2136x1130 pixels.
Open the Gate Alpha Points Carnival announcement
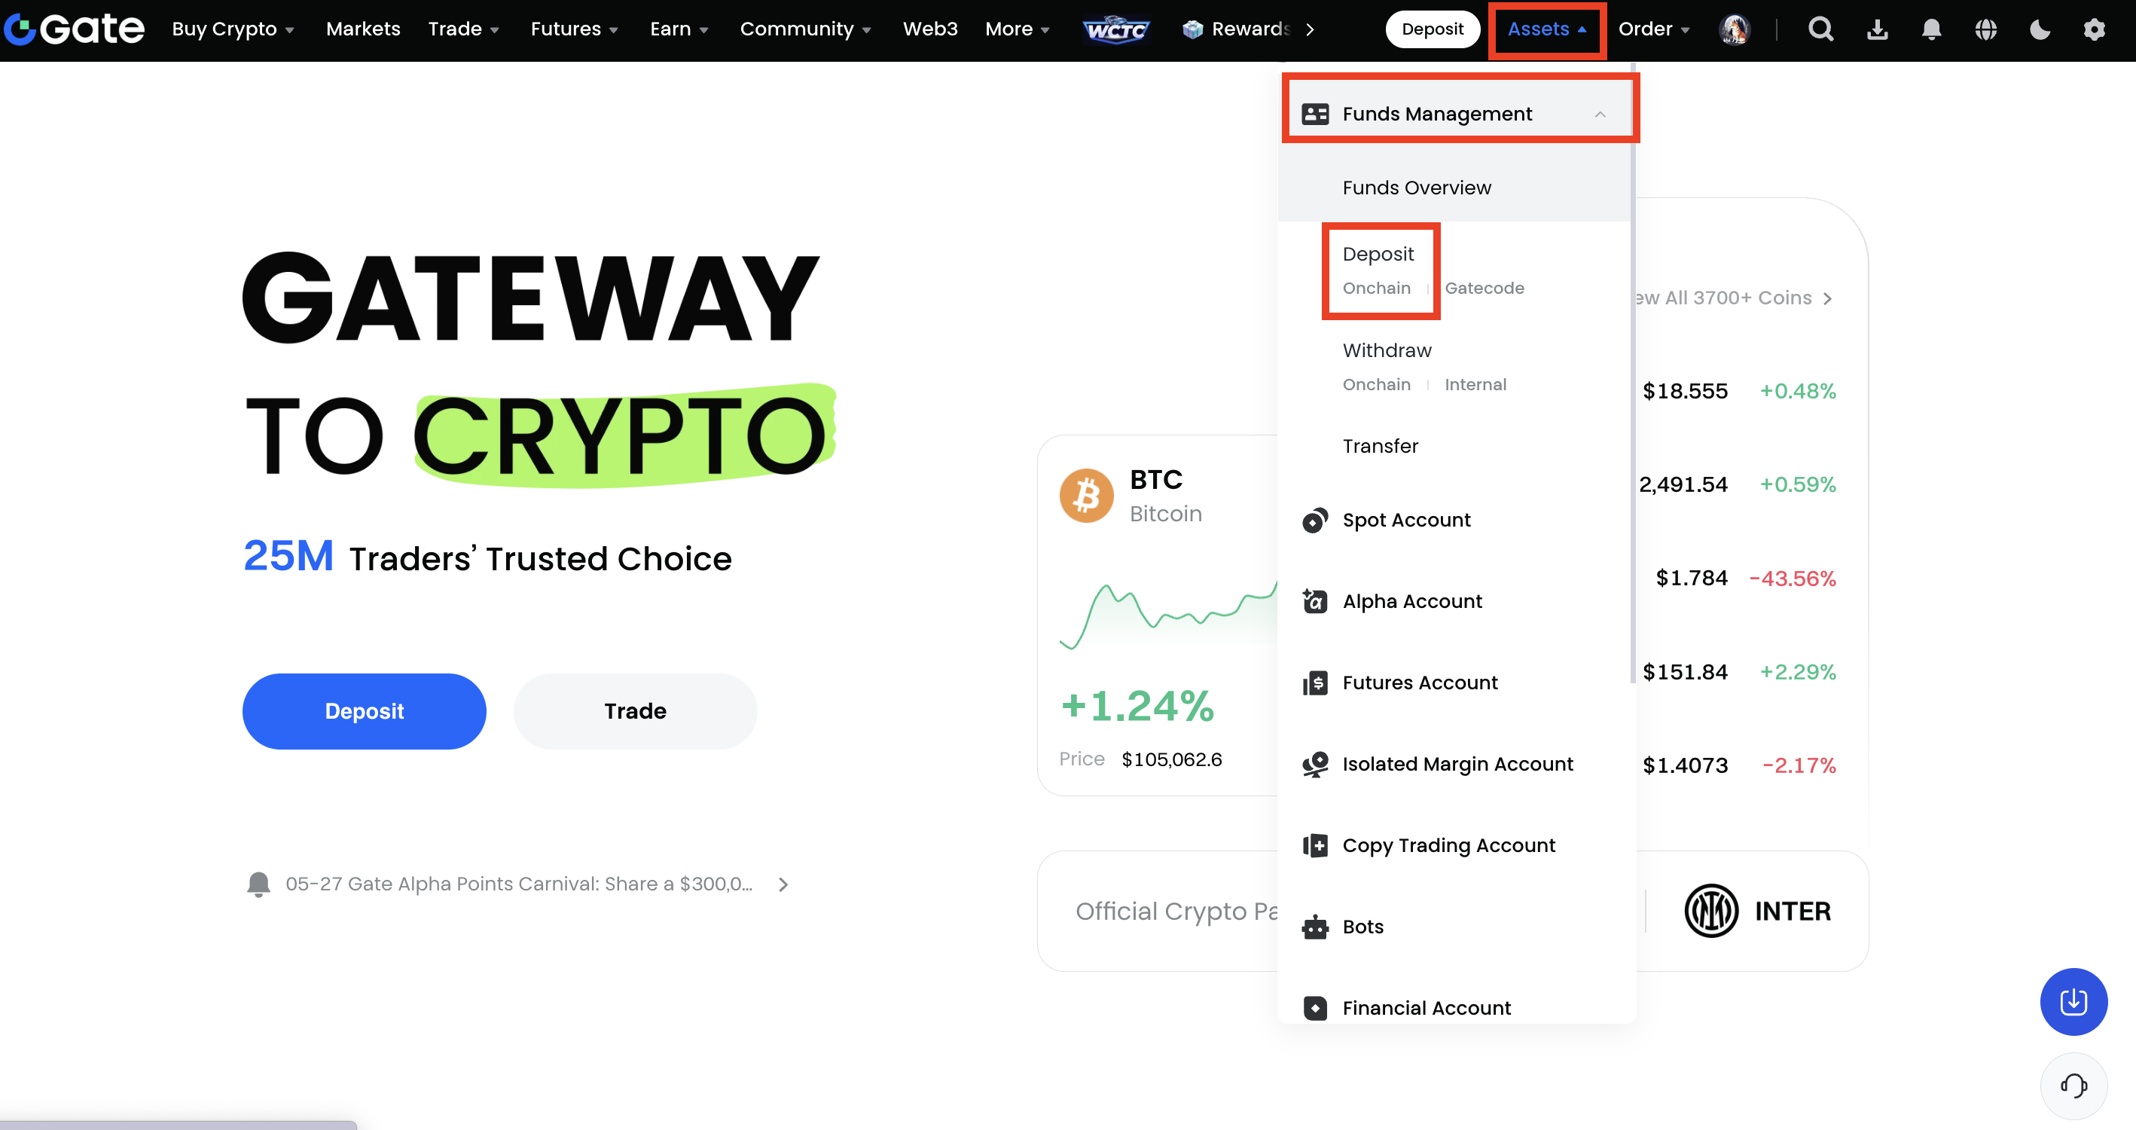[x=519, y=884]
